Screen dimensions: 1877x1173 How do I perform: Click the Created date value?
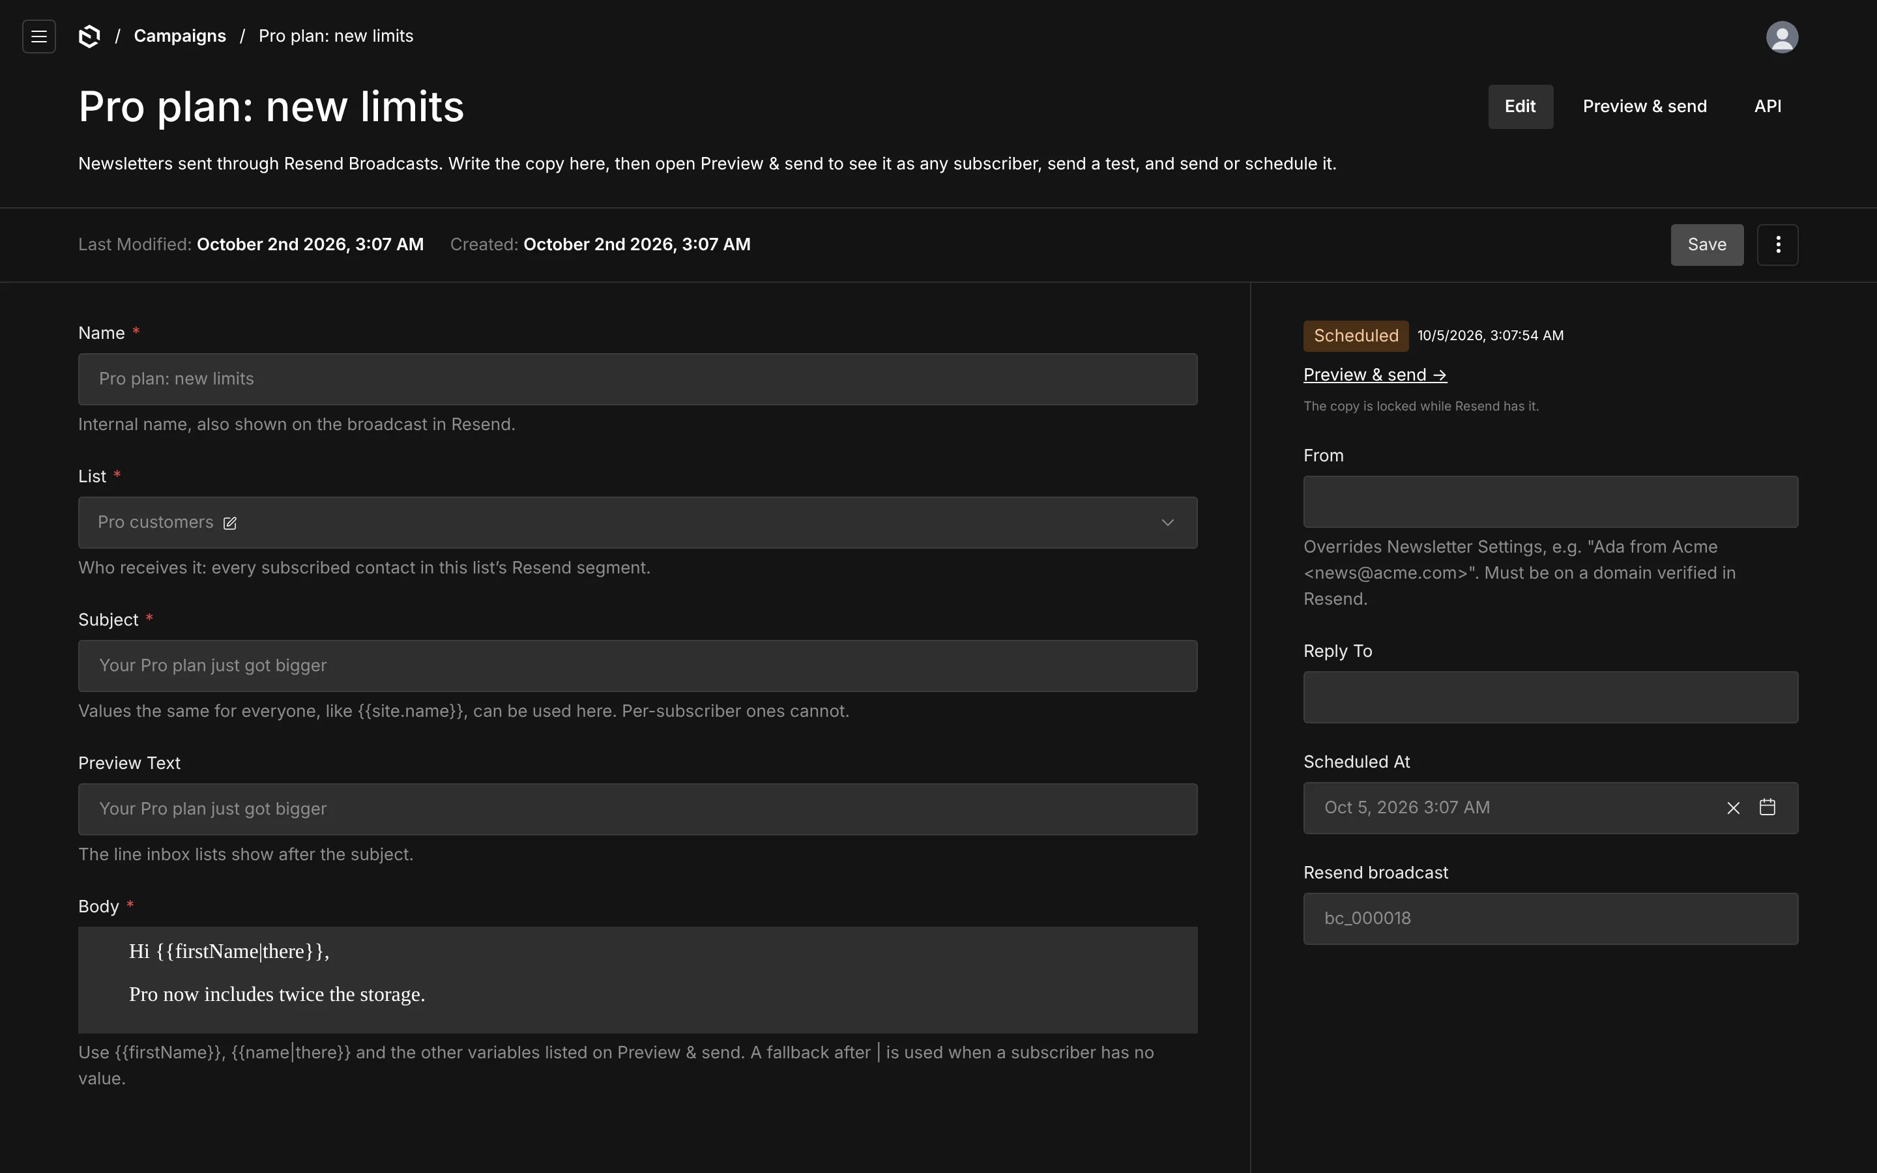637,245
